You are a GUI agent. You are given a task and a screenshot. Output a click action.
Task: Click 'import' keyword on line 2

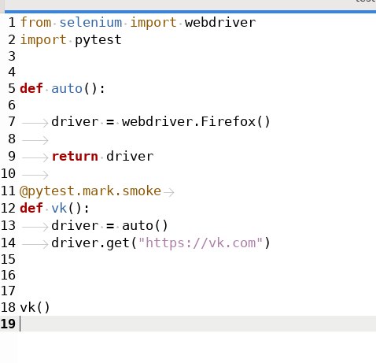click(43, 40)
